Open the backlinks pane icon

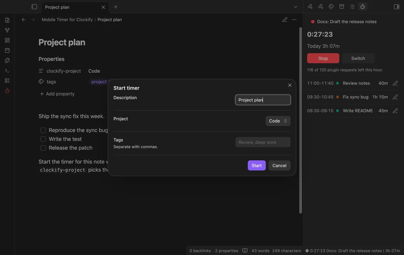click(x=310, y=6)
